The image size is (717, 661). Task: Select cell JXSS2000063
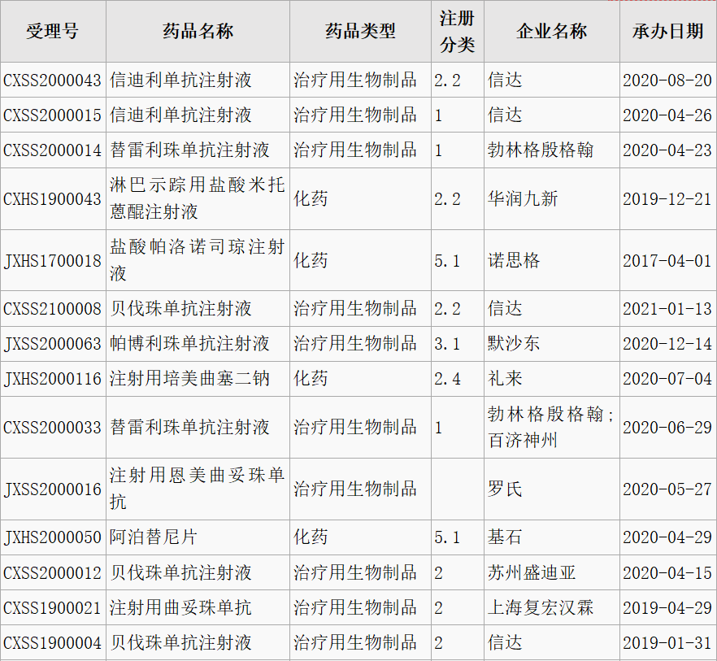[52, 344]
